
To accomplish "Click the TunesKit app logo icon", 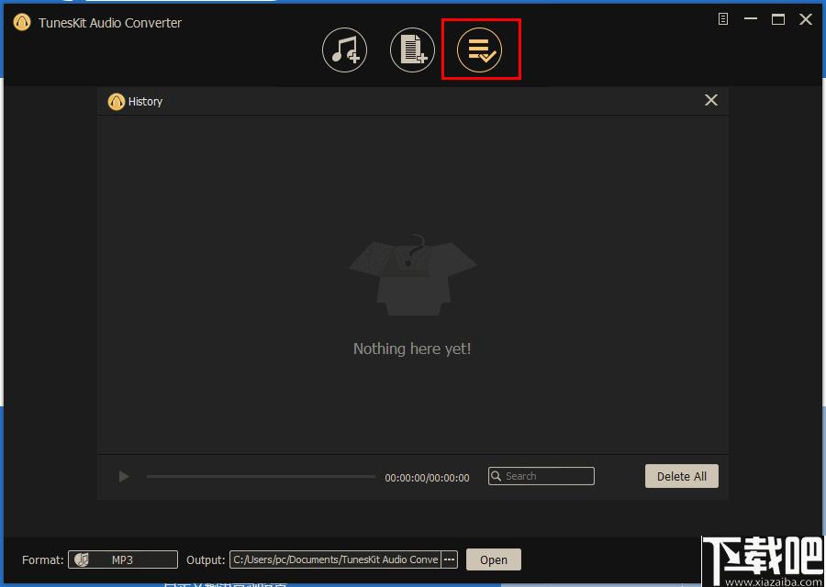I will (22, 22).
